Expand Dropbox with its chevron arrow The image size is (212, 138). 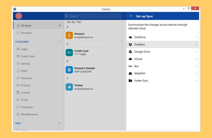coord(196,45)
